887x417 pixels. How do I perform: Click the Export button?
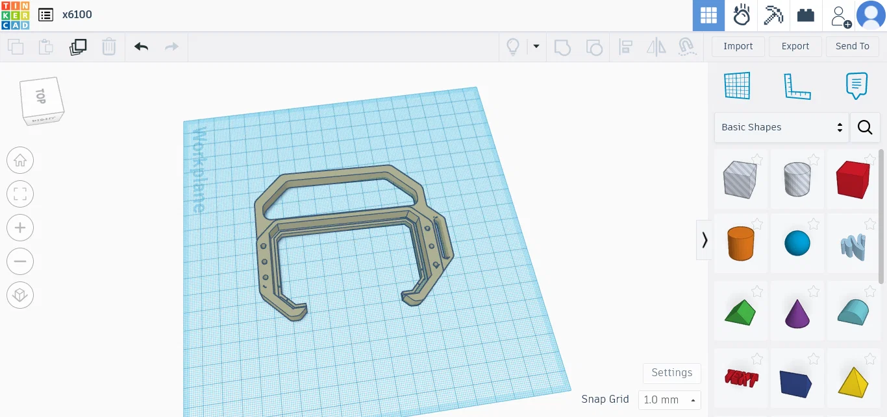[x=795, y=46]
